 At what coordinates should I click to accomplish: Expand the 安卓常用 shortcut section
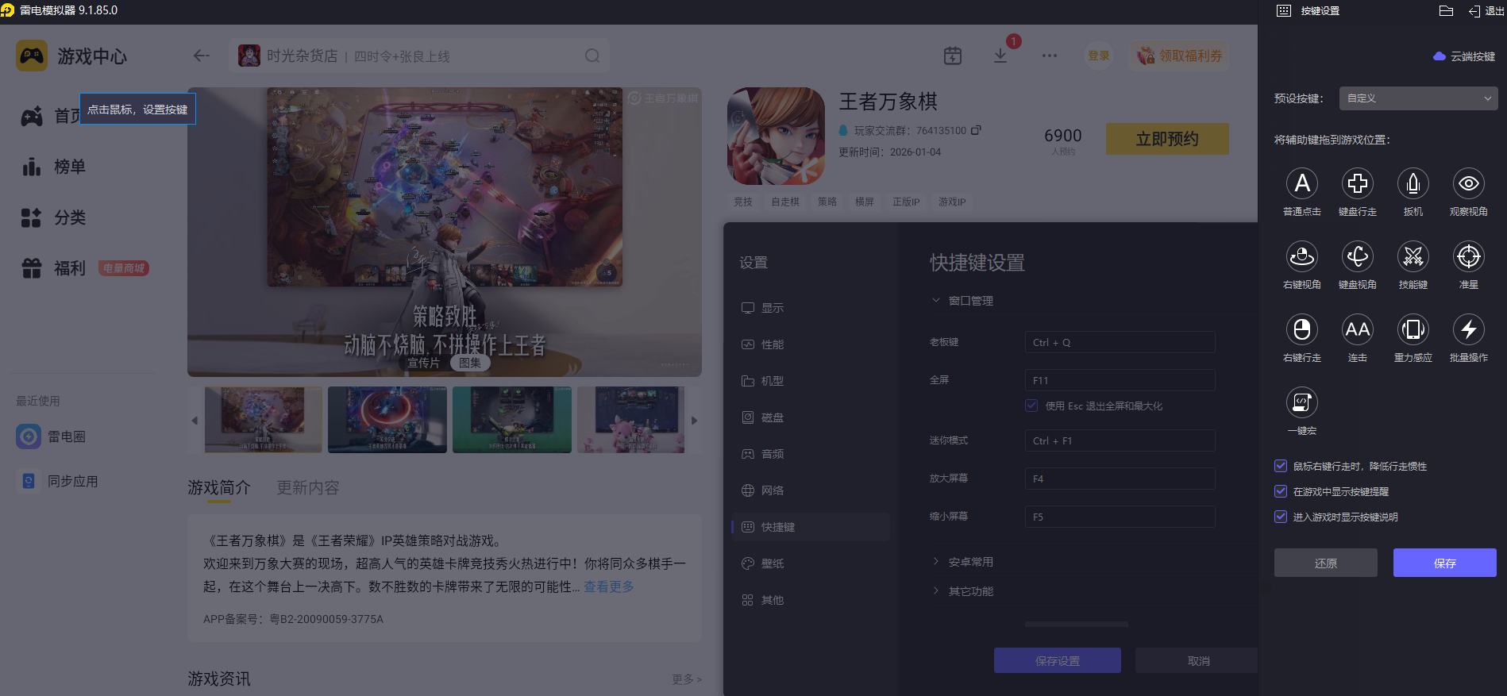[970, 562]
